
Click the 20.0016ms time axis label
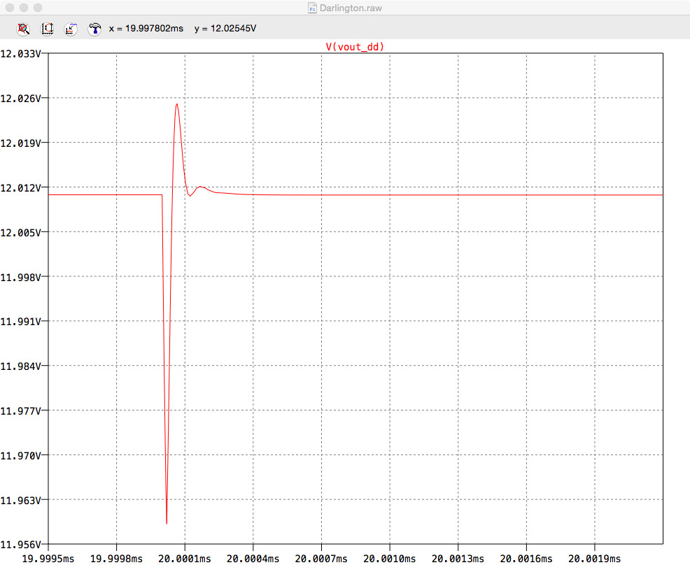[x=526, y=559]
